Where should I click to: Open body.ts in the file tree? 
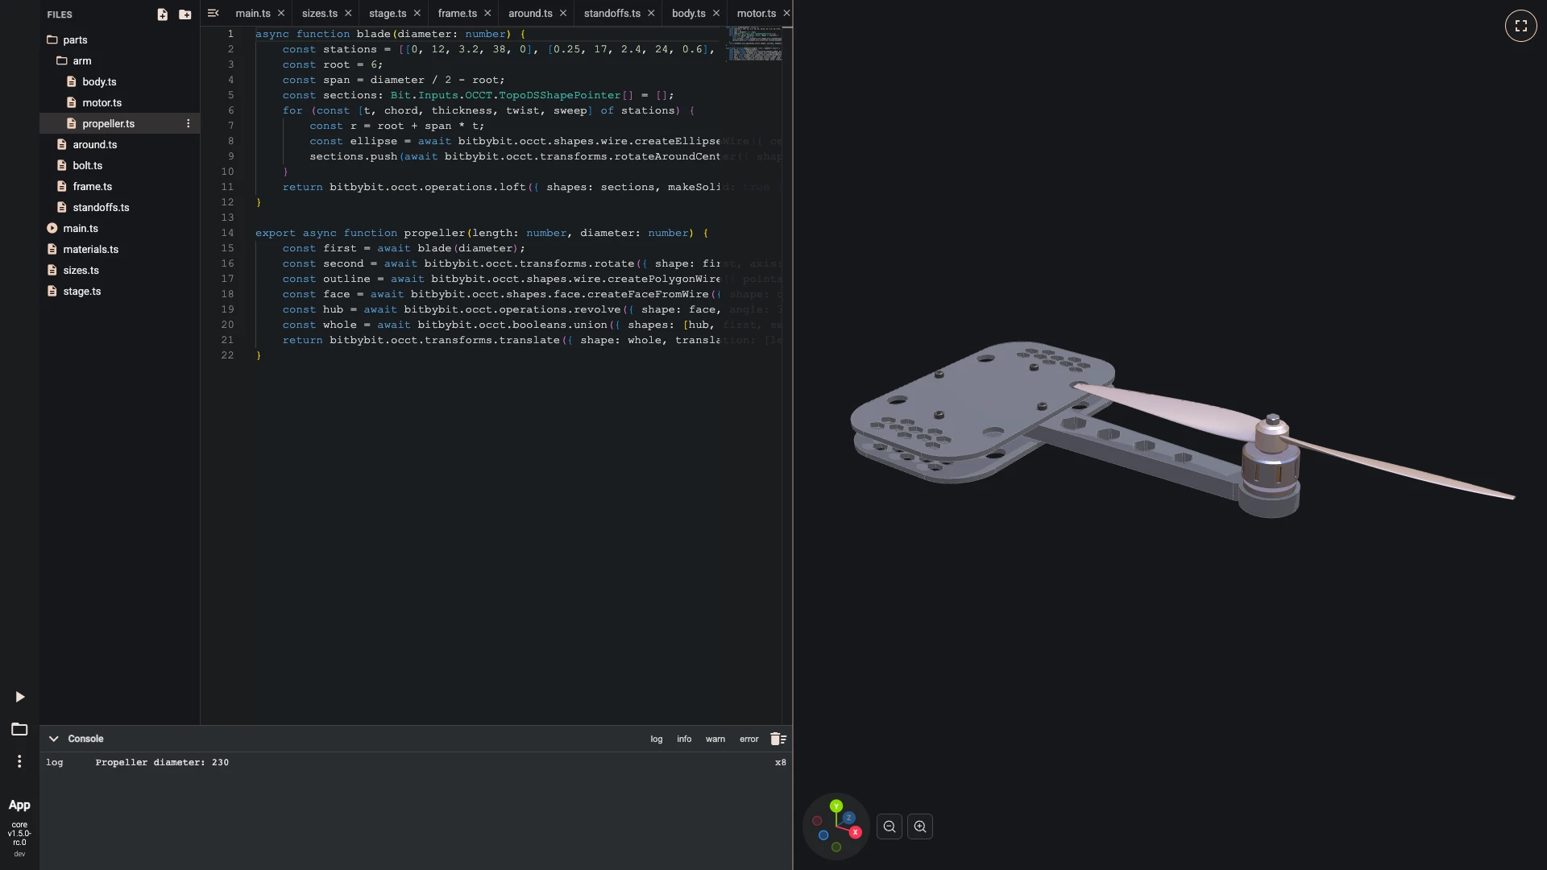coord(119,81)
